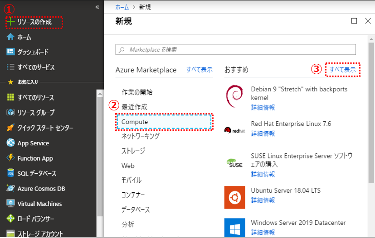Open the All services list icon
Image resolution: width=375 pixels, height=238 pixels.
[10, 67]
